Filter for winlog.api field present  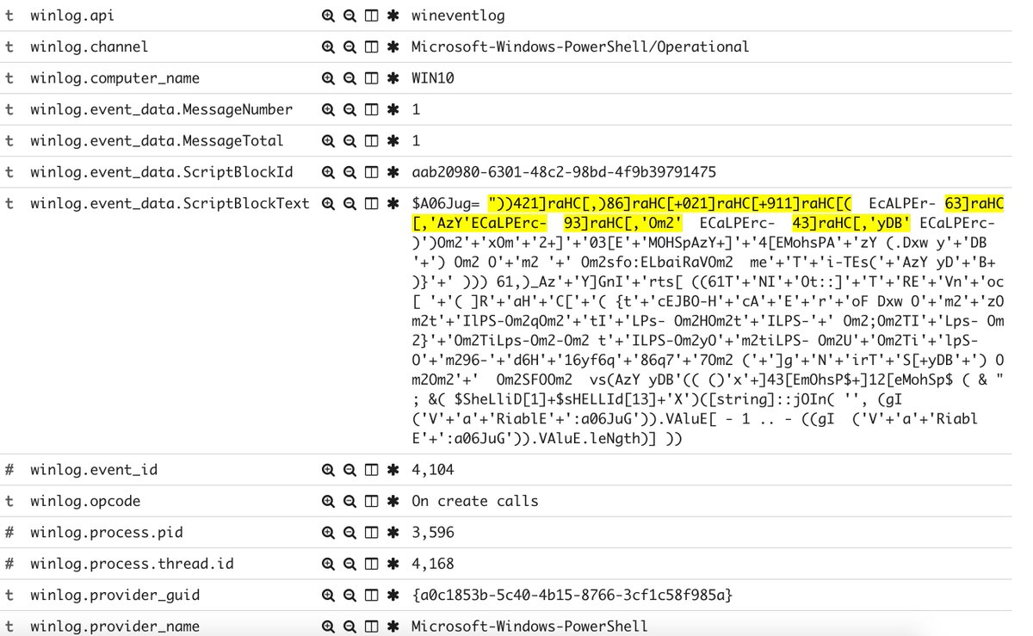click(x=393, y=15)
